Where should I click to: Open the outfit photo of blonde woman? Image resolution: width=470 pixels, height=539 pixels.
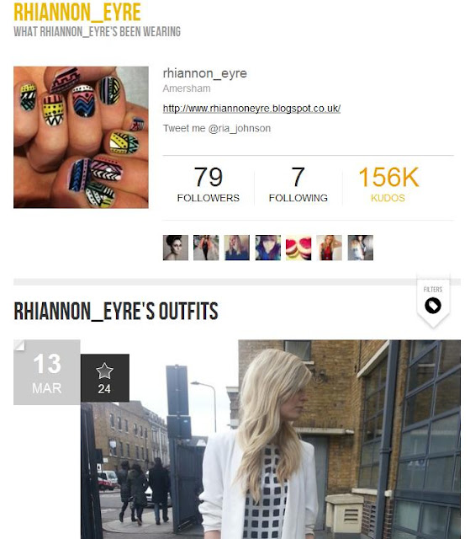[x=271, y=440]
